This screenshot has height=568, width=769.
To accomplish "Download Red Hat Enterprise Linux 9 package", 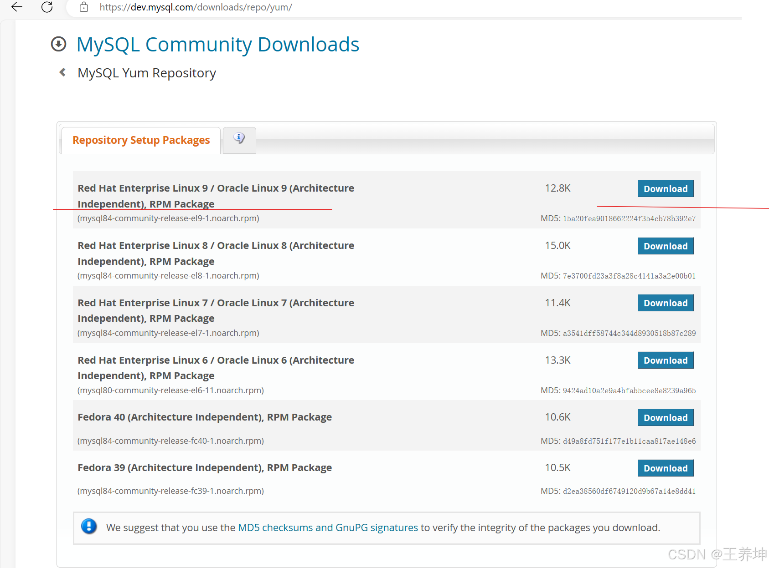I will pyautogui.click(x=666, y=189).
